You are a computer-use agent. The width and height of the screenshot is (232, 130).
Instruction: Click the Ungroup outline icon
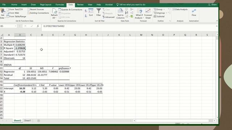pos(155,13)
